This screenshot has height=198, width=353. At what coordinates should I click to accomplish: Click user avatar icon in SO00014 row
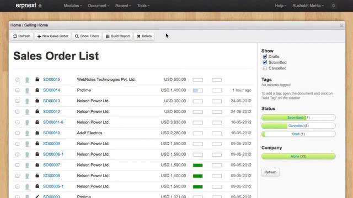[x=27, y=90]
